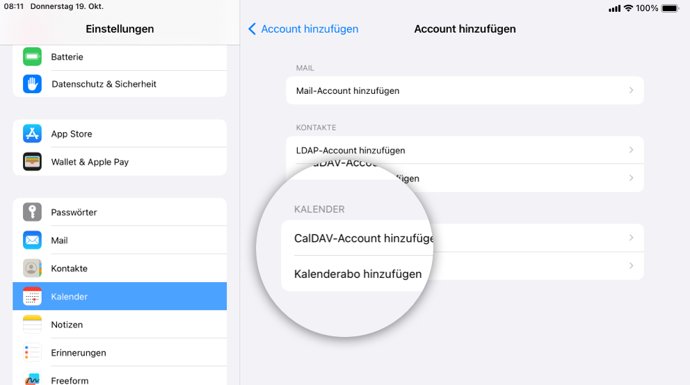Tap LDAP-Account hinzufügen
Image resolution: width=690 pixels, height=385 pixels.
(x=465, y=150)
